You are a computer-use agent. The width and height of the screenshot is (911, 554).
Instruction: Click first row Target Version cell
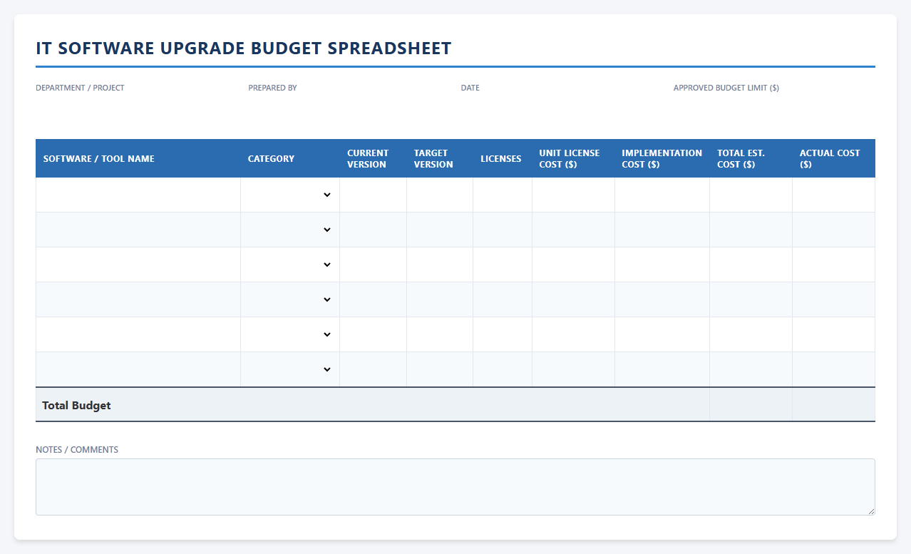[x=440, y=195]
